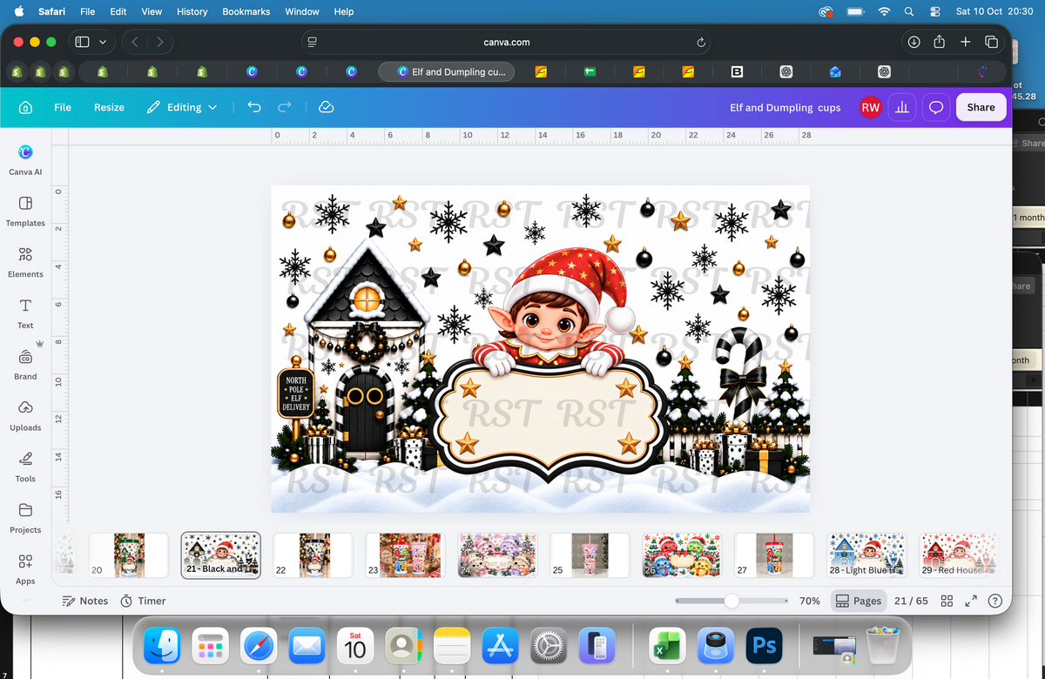Screen dimensions: 1045x679
Task: Toggle the Notes panel
Action: coord(85,601)
